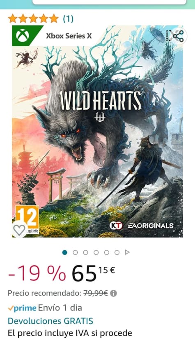195x339 pixels.
Task: Select the fifth image carousel dot
Action: 107,252
